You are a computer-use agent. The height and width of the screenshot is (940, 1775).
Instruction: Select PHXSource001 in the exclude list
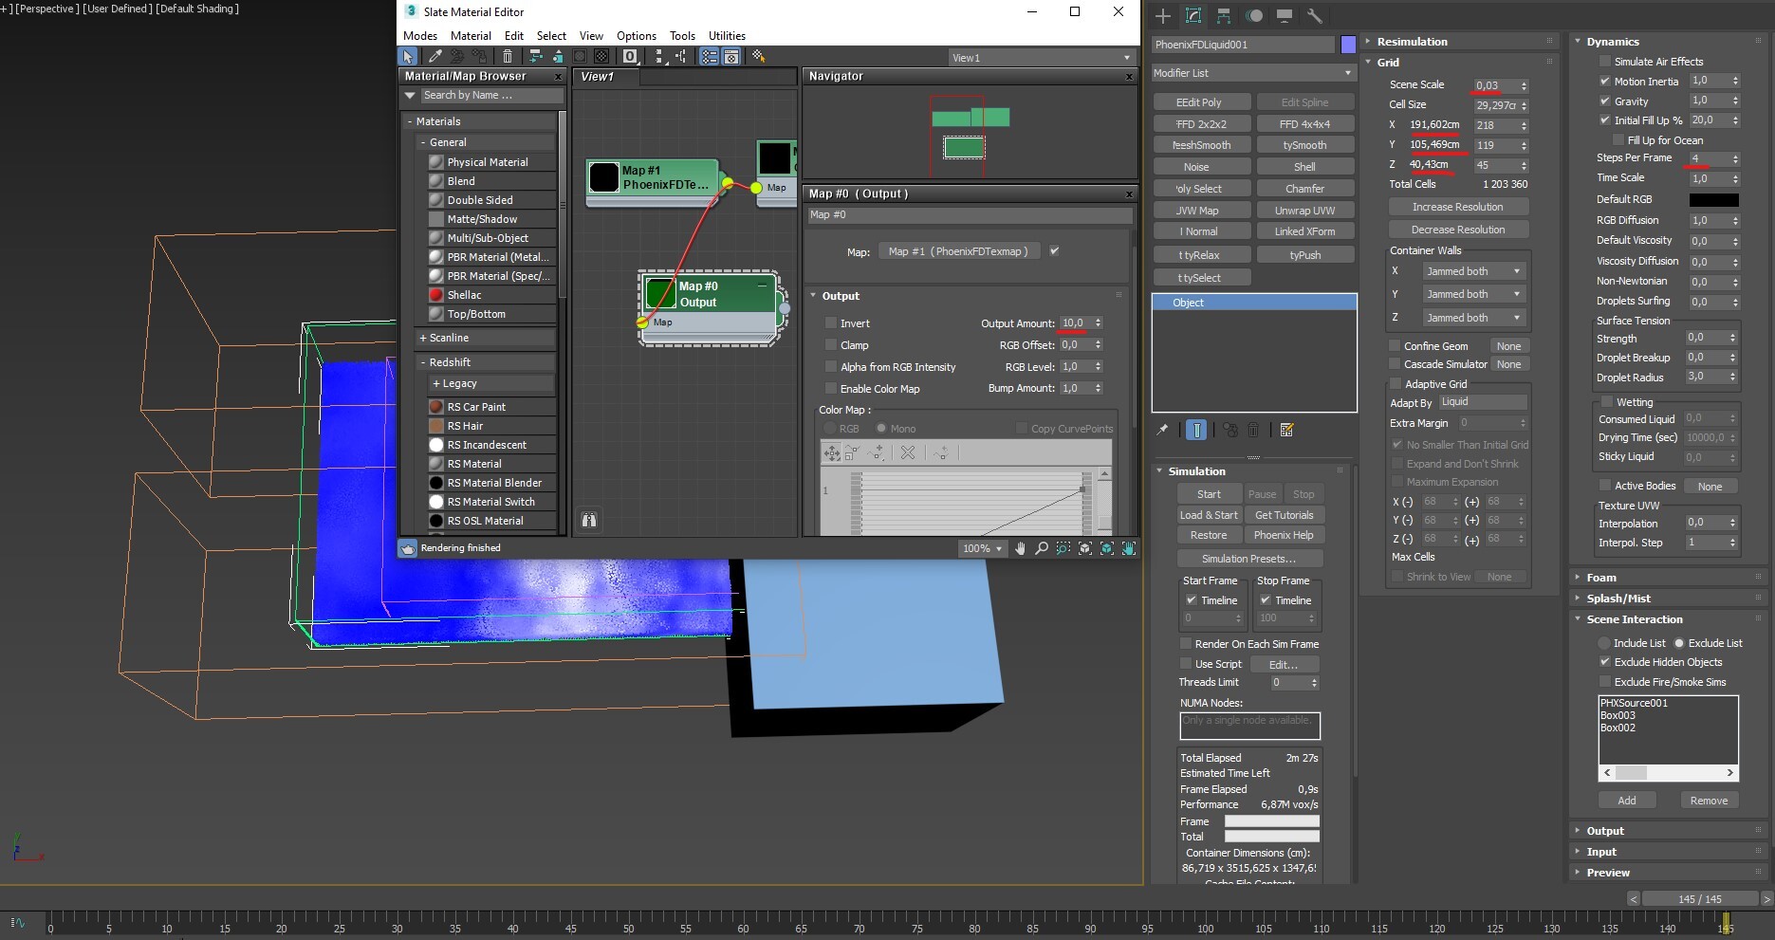[x=1634, y=703]
